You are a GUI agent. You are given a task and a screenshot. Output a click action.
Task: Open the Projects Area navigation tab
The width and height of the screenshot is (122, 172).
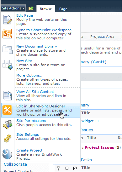[x=102, y=37]
